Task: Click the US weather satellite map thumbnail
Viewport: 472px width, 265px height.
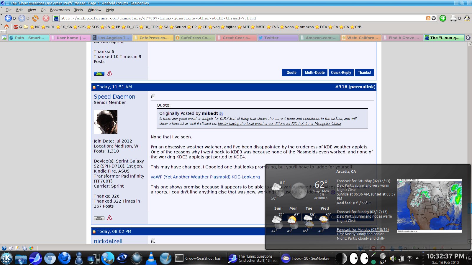Action: 429,205
